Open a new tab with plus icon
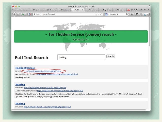162x122 pixels. pyautogui.click(x=145, y=9)
